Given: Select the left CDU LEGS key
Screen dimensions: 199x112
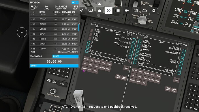Looking at the screenshot, I should pos(91,65).
